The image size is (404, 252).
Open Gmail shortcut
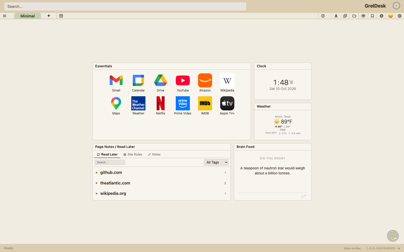click(x=116, y=83)
